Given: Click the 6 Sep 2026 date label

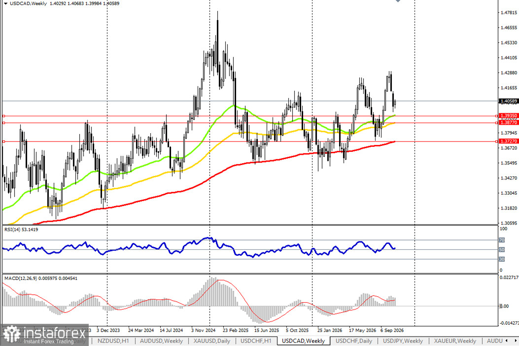Looking at the screenshot, I should [x=392, y=330].
